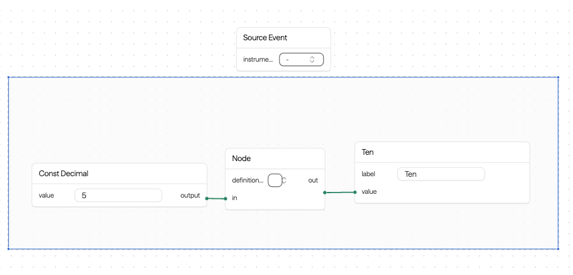Edit the label field containing Ten
This screenshot has width=573, height=275.
[x=441, y=174]
